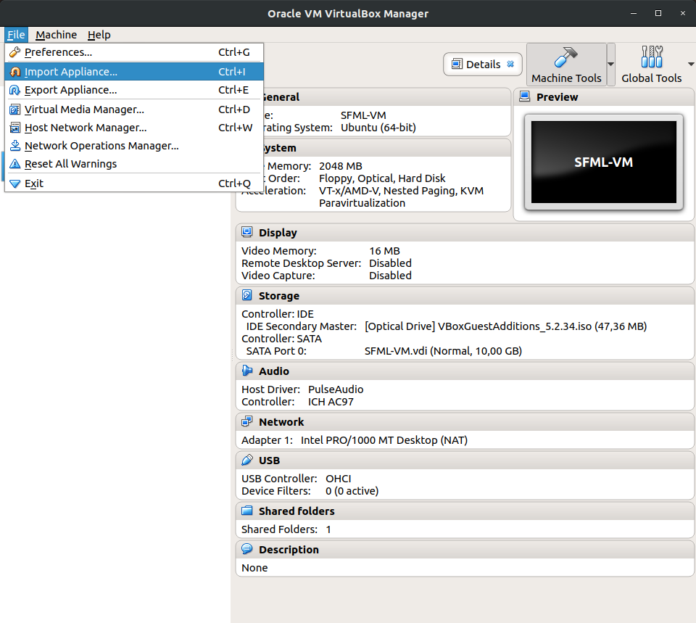The image size is (696, 623).
Task: Click the Shared folders section icon
Action: (247, 511)
